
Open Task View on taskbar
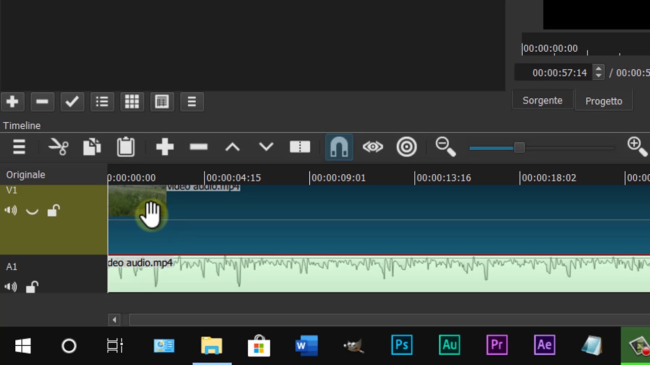(x=115, y=346)
